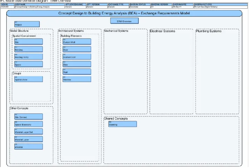Select the Site concept box
The height and width of the screenshot is (168, 249).
click(29, 41)
